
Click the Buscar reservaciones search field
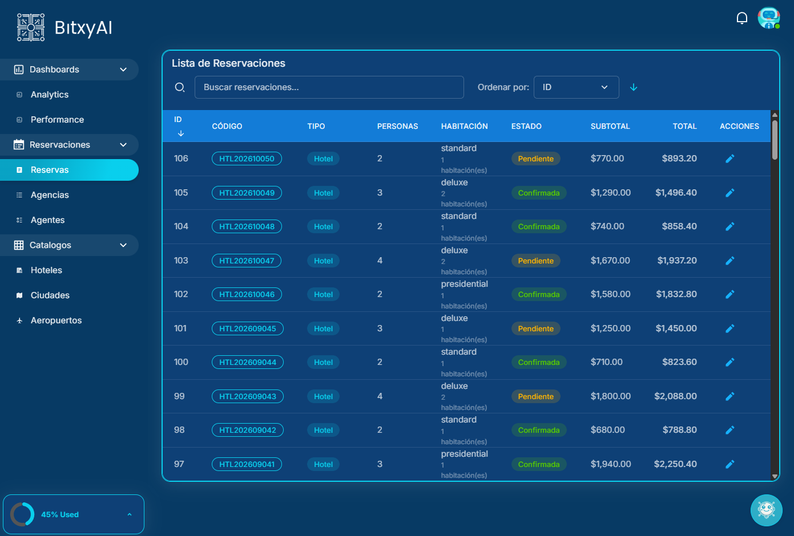329,87
